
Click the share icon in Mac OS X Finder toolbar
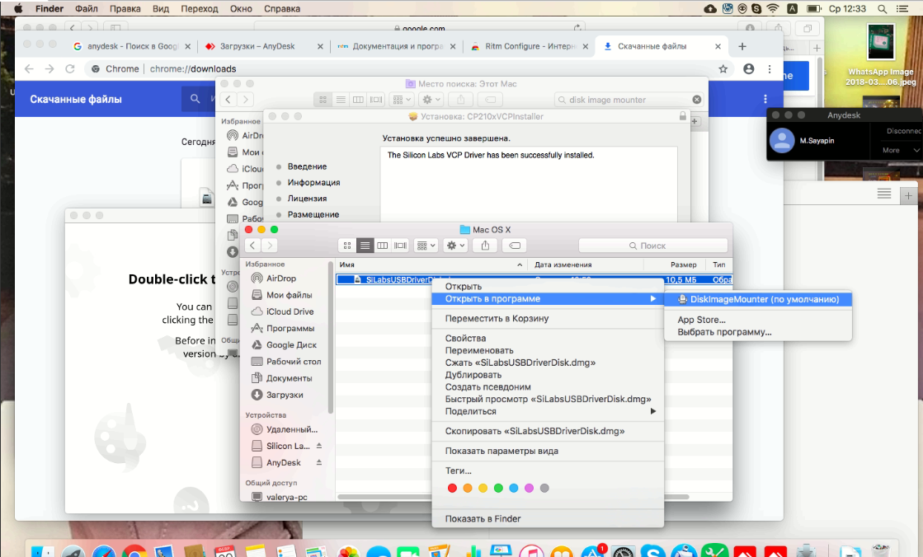coord(485,246)
